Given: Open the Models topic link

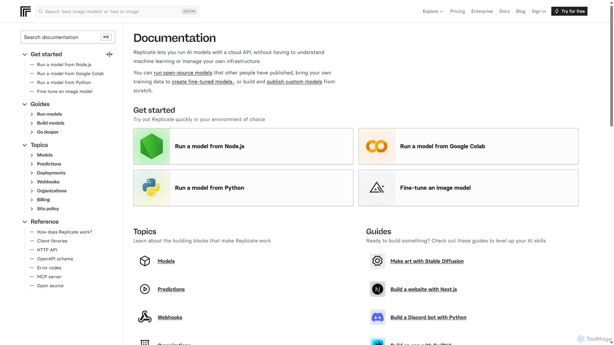Looking at the screenshot, I should point(166,261).
